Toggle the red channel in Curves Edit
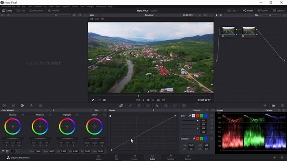 coord(197,116)
